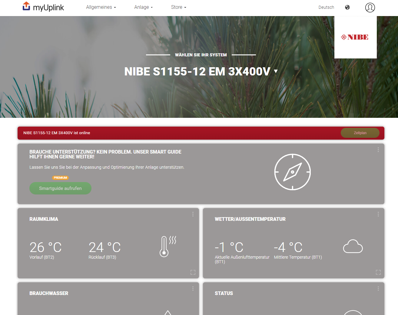Open the Wetter/Aussentemperatur card options menu
The width and height of the screenshot is (398, 315).
click(378, 214)
